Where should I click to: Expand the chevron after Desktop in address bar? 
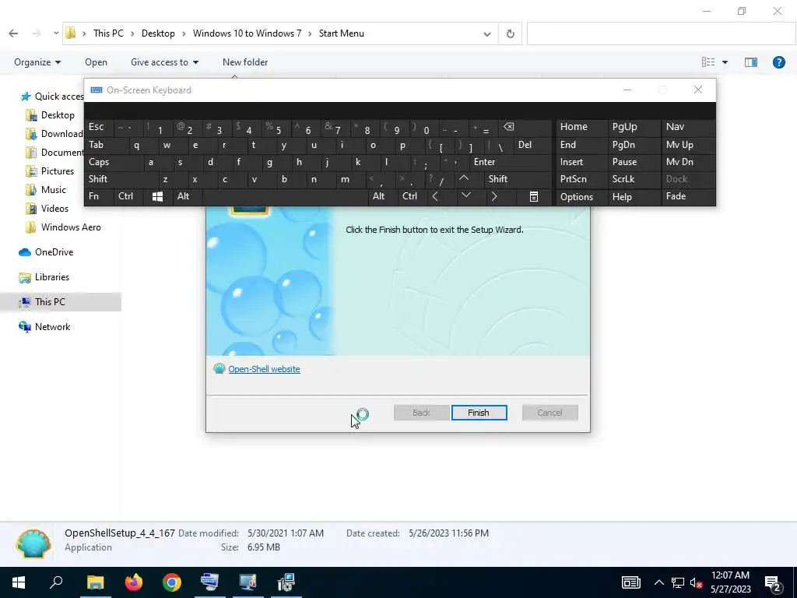tap(184, 33)
